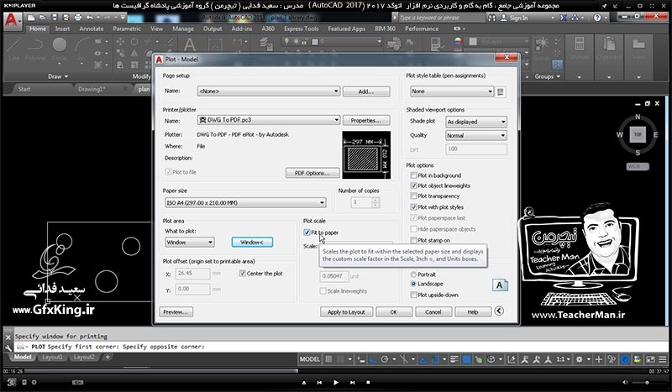Open the plot style table editor icon
The image size is (672, 392).
click(x=500, y=91)
